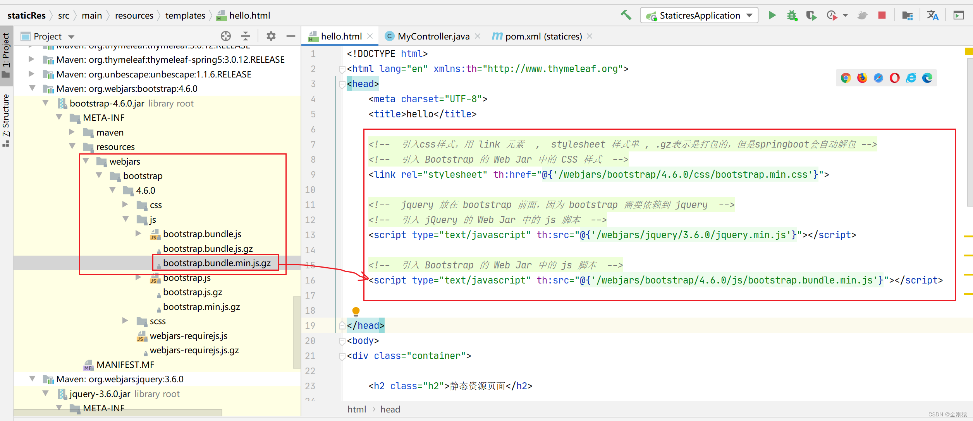
Task: Run with coverage shield icon
Action: [x=811, y=15]
